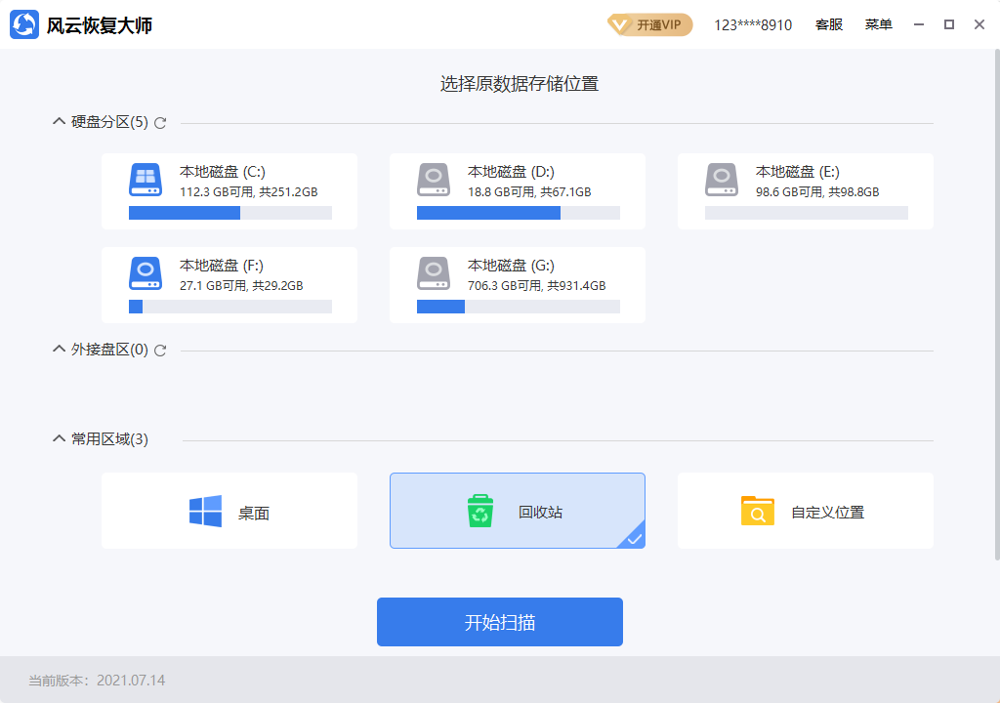Viewport: 1000px width, 703px height.
Task: Select the C: drive Windows disk icon
Action: click(x=146, y=180)
